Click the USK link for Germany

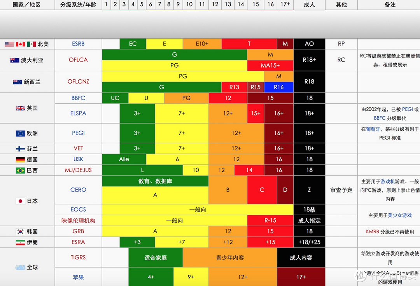pos(78,159)
